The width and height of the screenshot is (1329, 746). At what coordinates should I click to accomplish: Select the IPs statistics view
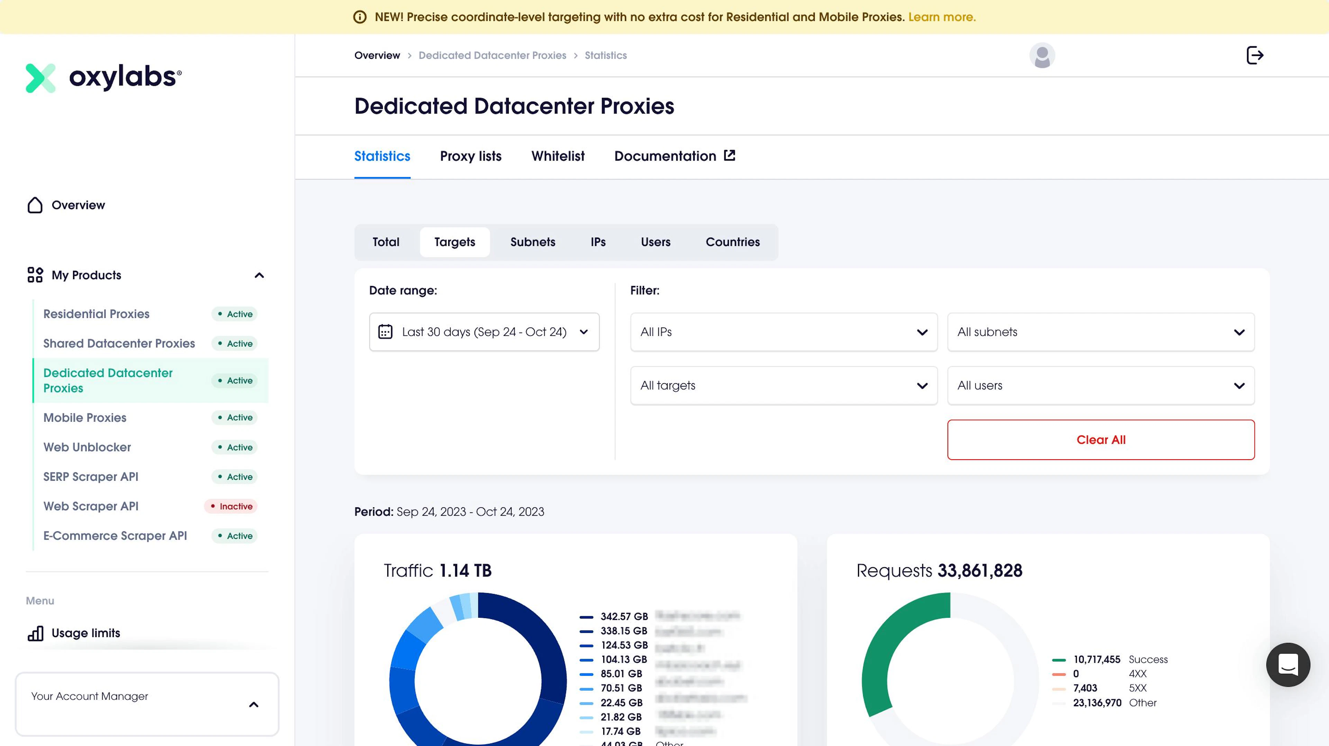tap(598, 242)
